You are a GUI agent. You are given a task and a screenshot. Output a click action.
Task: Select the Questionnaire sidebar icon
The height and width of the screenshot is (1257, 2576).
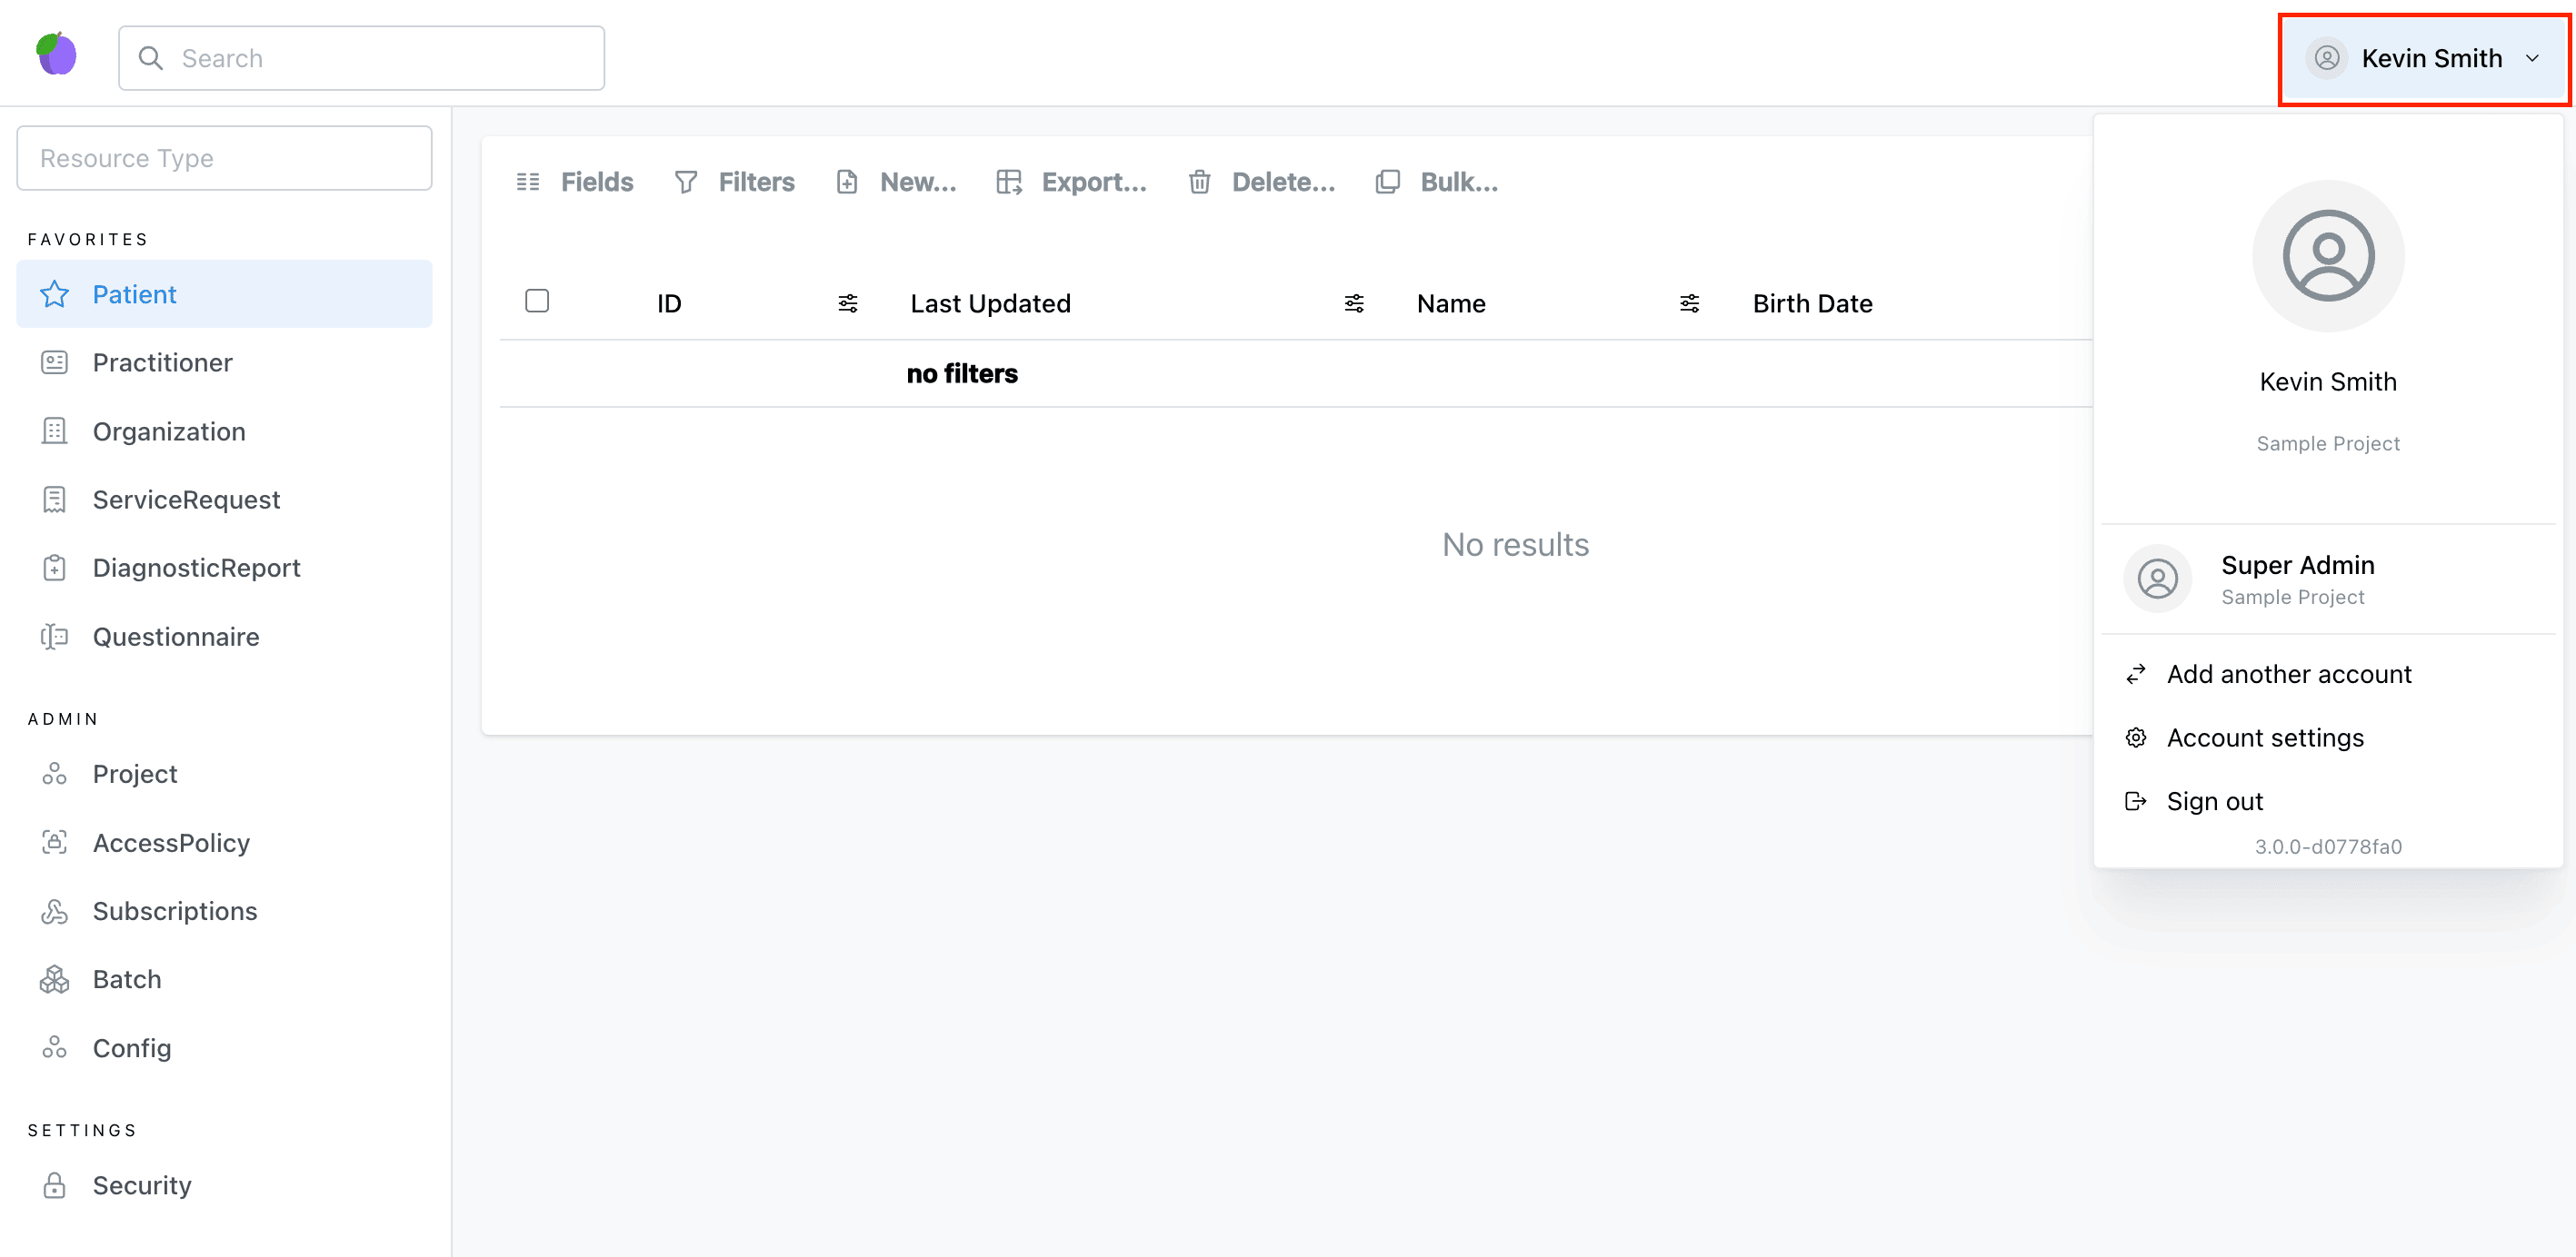54,637
